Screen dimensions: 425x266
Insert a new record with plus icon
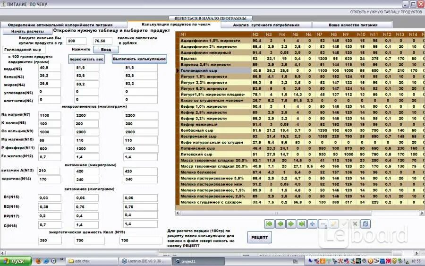coord(312,224)
